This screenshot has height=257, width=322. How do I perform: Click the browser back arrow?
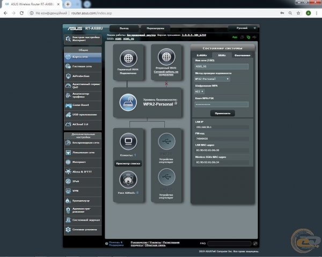point(5,13)
